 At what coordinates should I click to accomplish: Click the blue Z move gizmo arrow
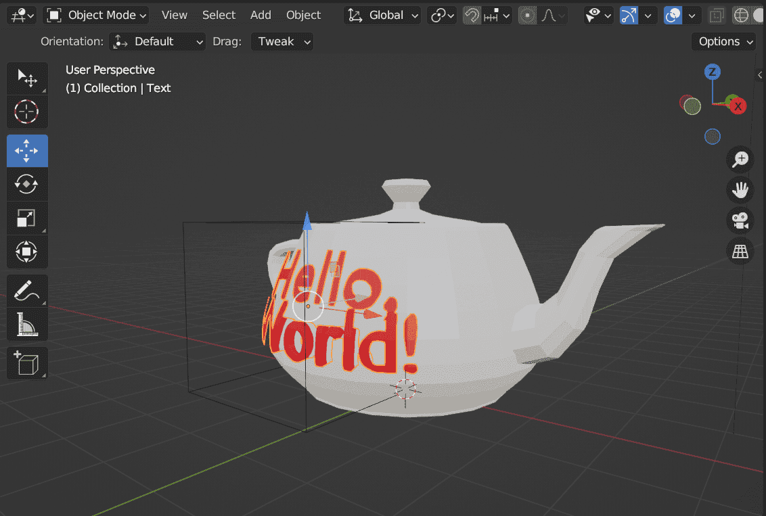pos(307,221)
